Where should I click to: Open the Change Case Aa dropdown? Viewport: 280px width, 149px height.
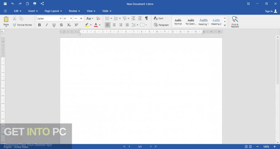click(x=90, y=19)
